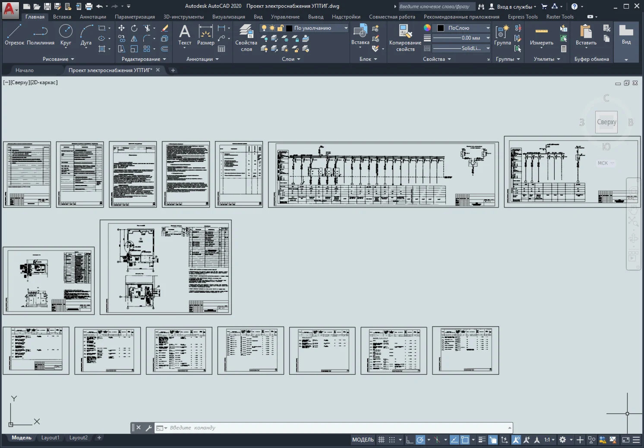Open the Аннотации ribbon tab
Image resolution: width=644 pixels, height=448 pixels.
coord(93,17)
